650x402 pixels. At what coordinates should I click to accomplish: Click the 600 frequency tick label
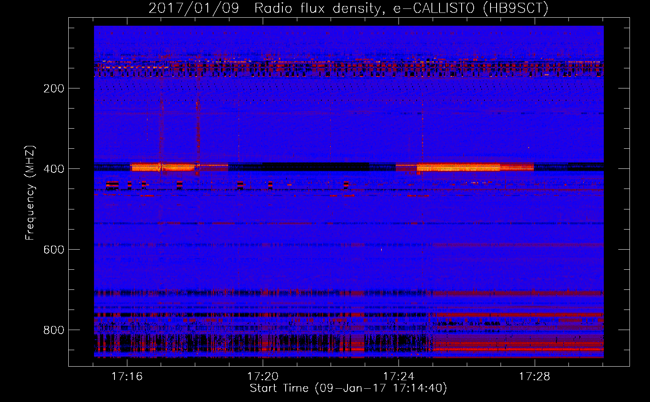click(54, 250)
